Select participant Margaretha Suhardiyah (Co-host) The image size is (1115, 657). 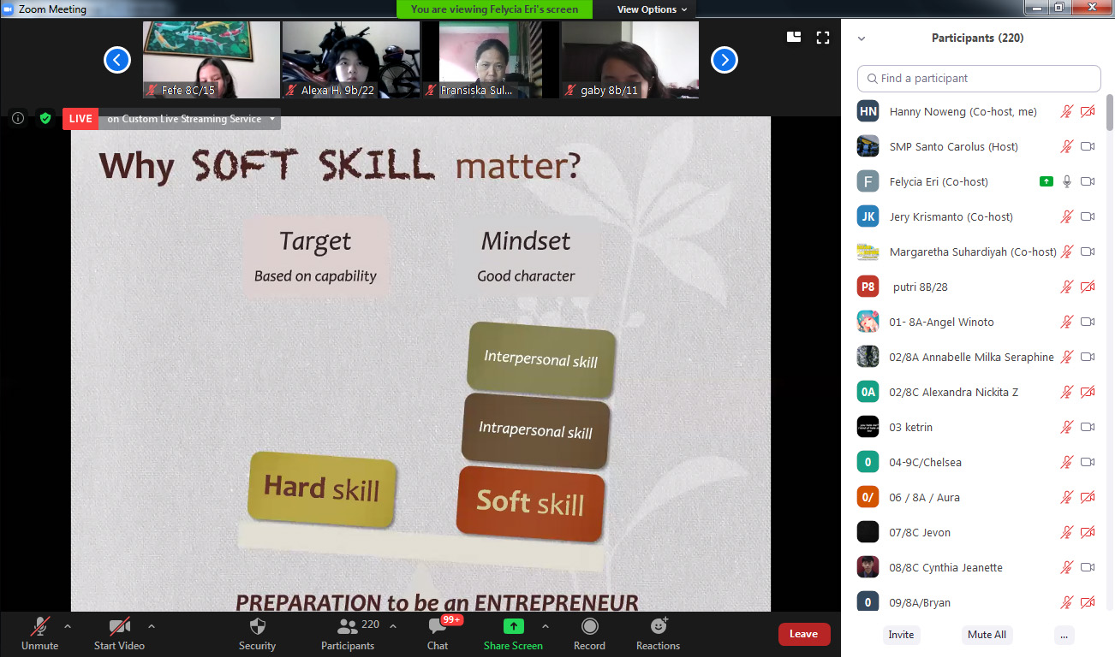point(978,252)
